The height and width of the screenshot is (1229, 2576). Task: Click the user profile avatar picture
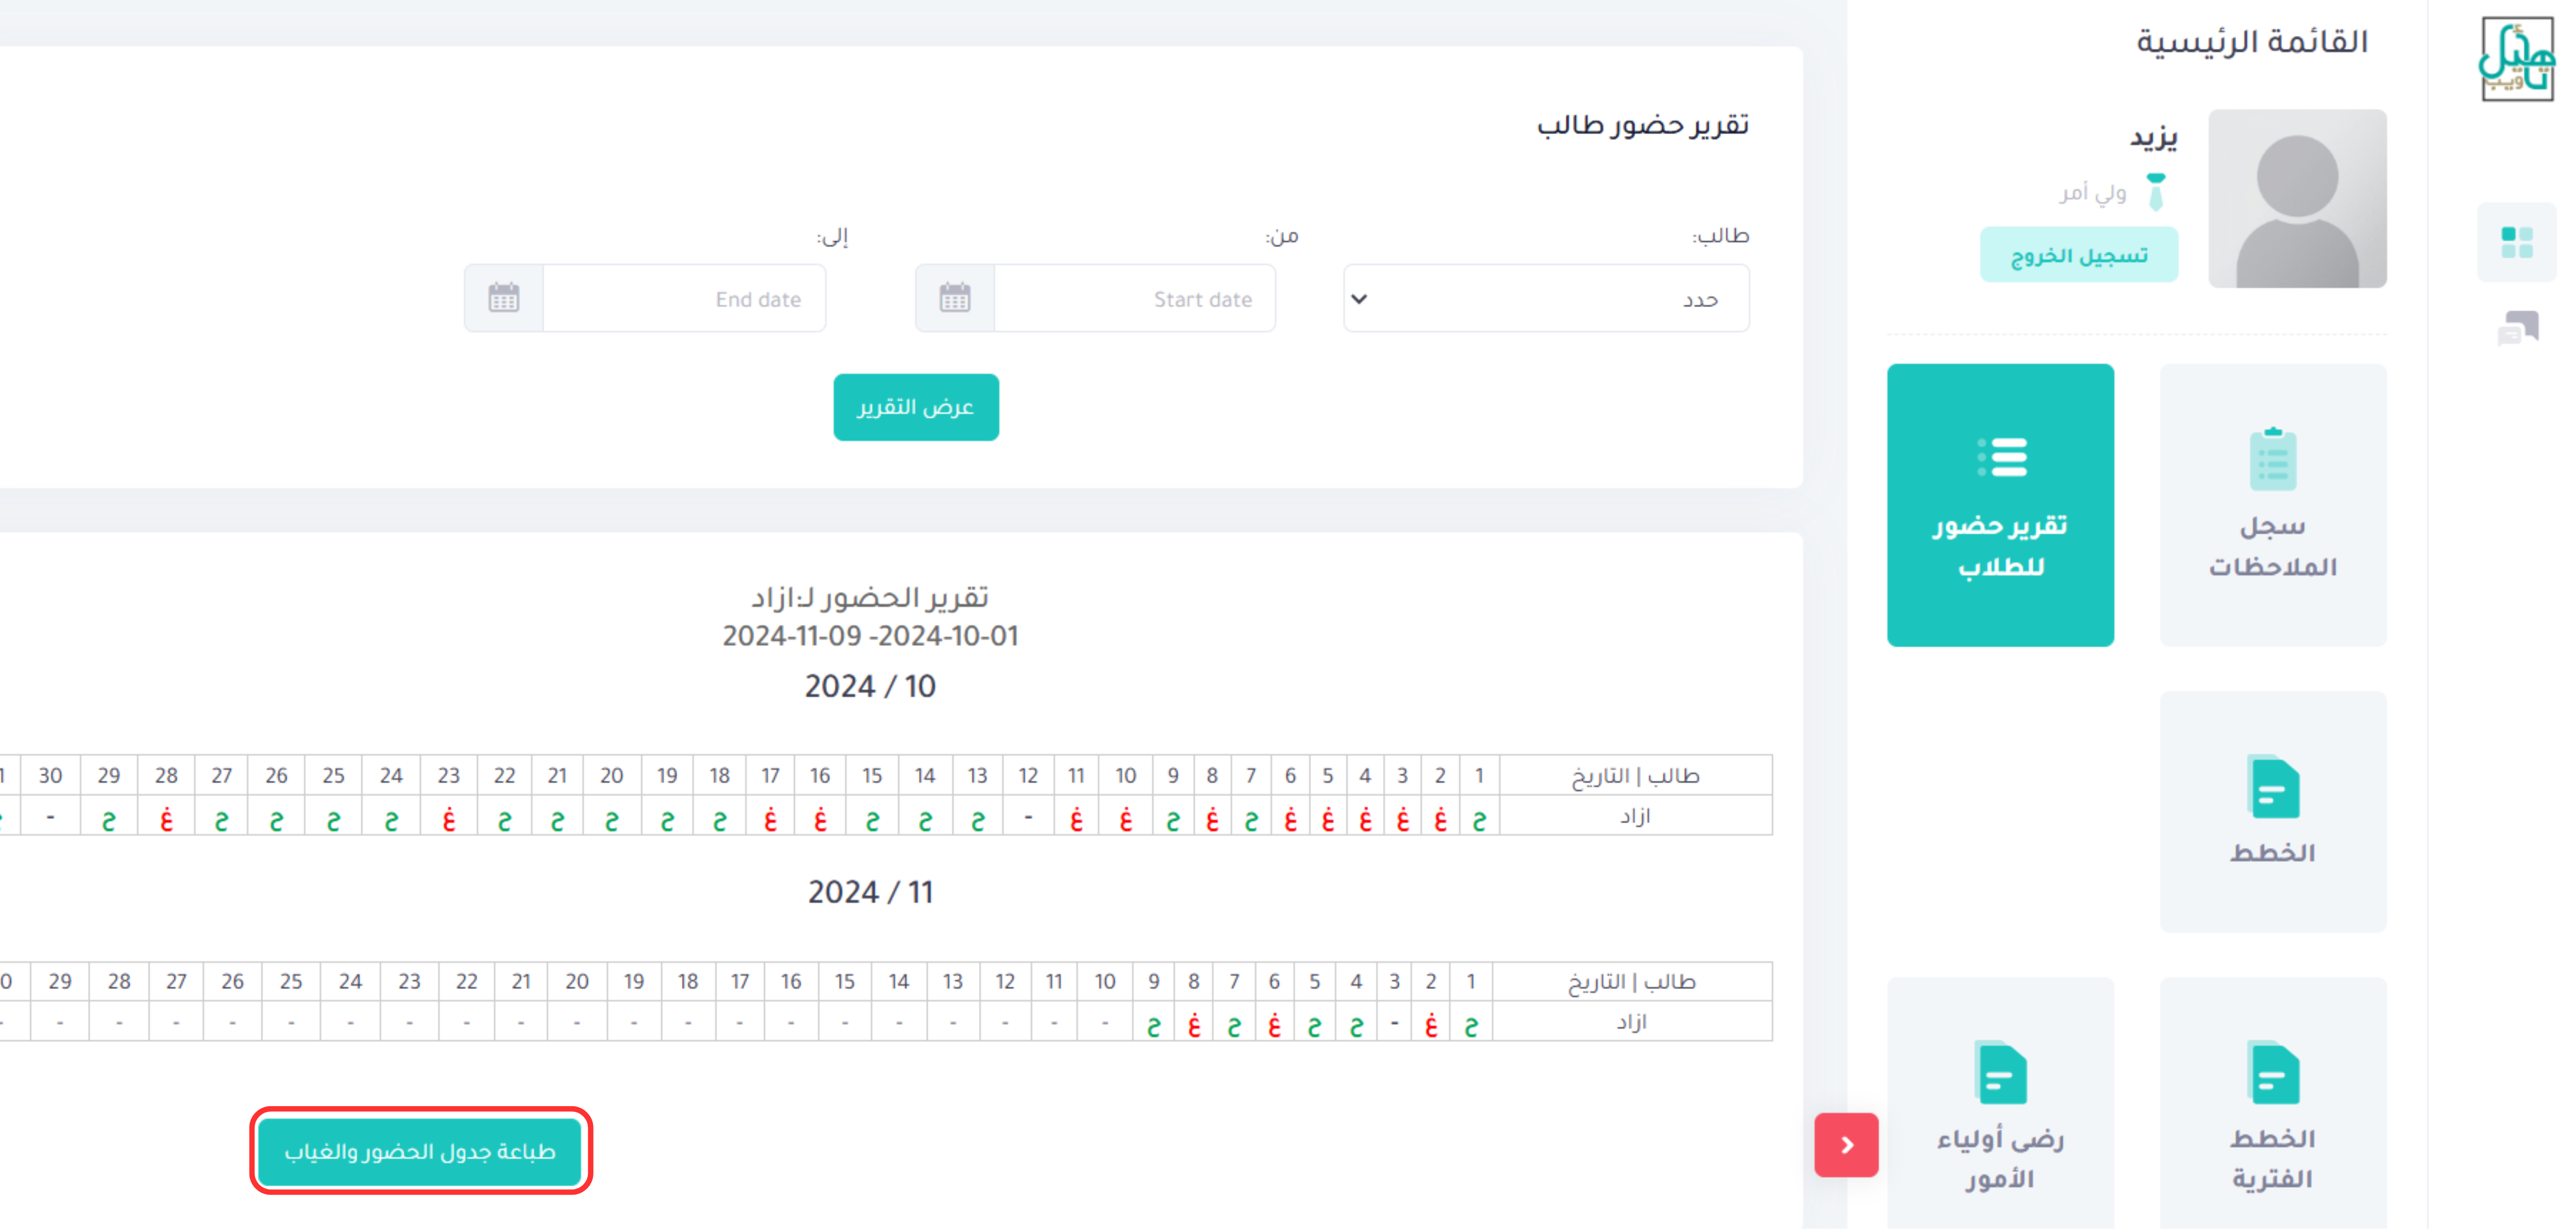2297,199
